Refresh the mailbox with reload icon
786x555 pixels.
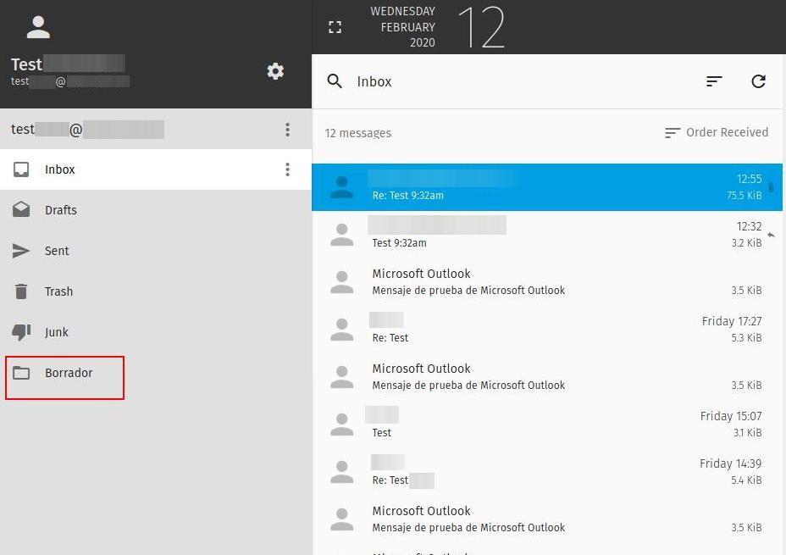(x=758, y=81)
